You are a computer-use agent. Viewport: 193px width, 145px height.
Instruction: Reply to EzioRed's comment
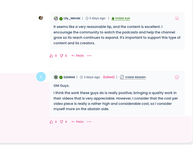[x=78, y=122]
